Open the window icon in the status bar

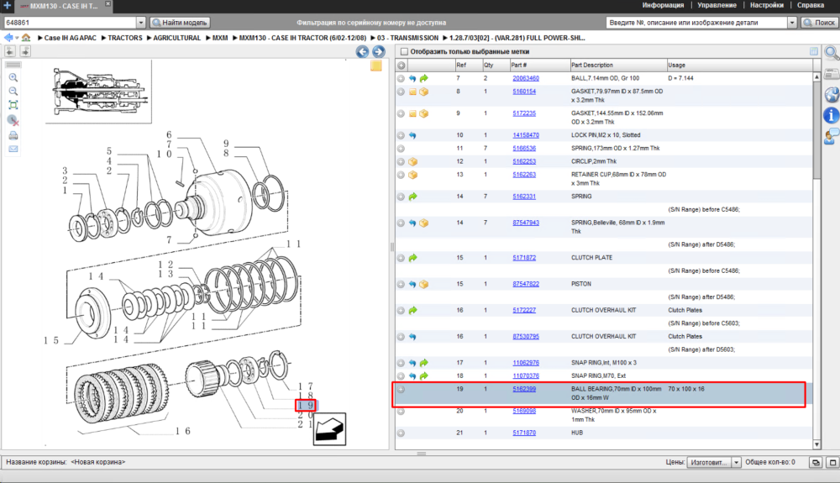tap(832, 462)
